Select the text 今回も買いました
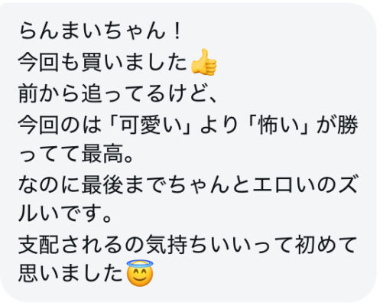The height and width of the screenshot is (306, 383). click(x=102, y=63)
